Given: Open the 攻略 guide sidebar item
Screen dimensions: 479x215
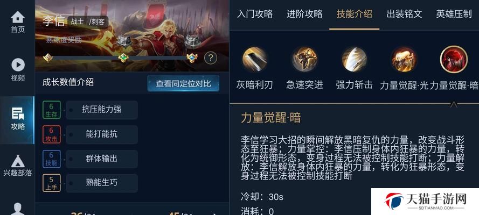Looking at the screenshot, I should coord(17,120).
